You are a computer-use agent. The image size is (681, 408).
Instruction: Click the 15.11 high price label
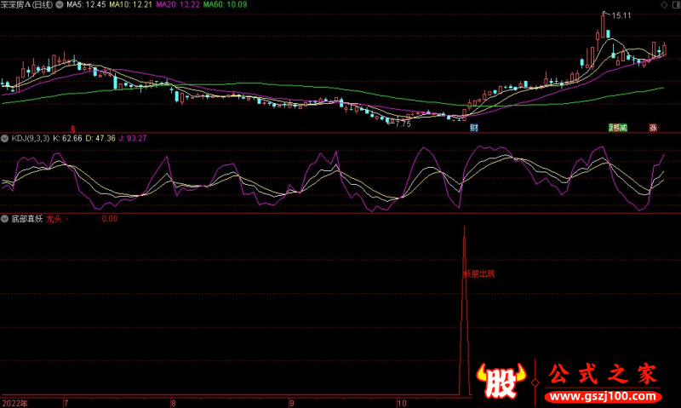pos(621,15)
